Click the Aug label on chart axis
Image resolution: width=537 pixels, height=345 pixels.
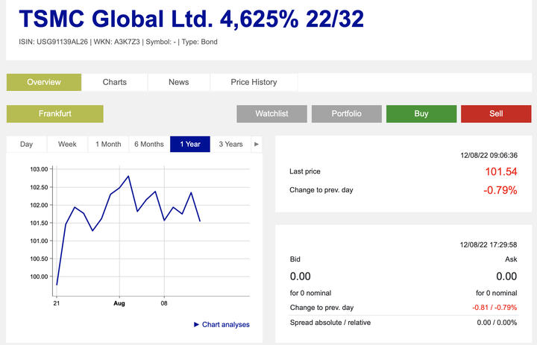click(119, 303)
